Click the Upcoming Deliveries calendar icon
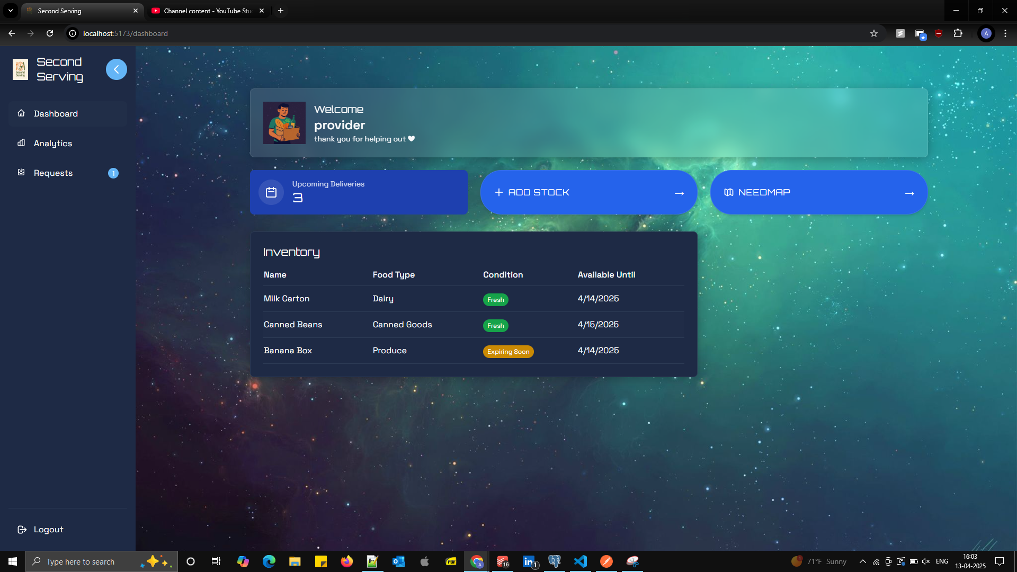Viewport: 1017px width, 572px height. point(271,192)
